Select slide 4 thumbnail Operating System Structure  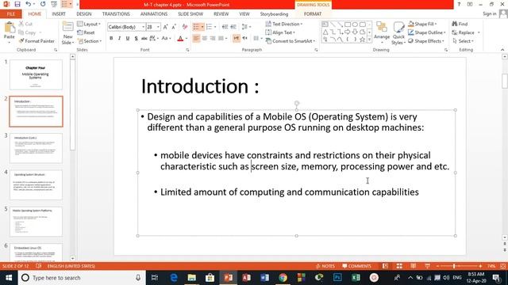[36, 184]
